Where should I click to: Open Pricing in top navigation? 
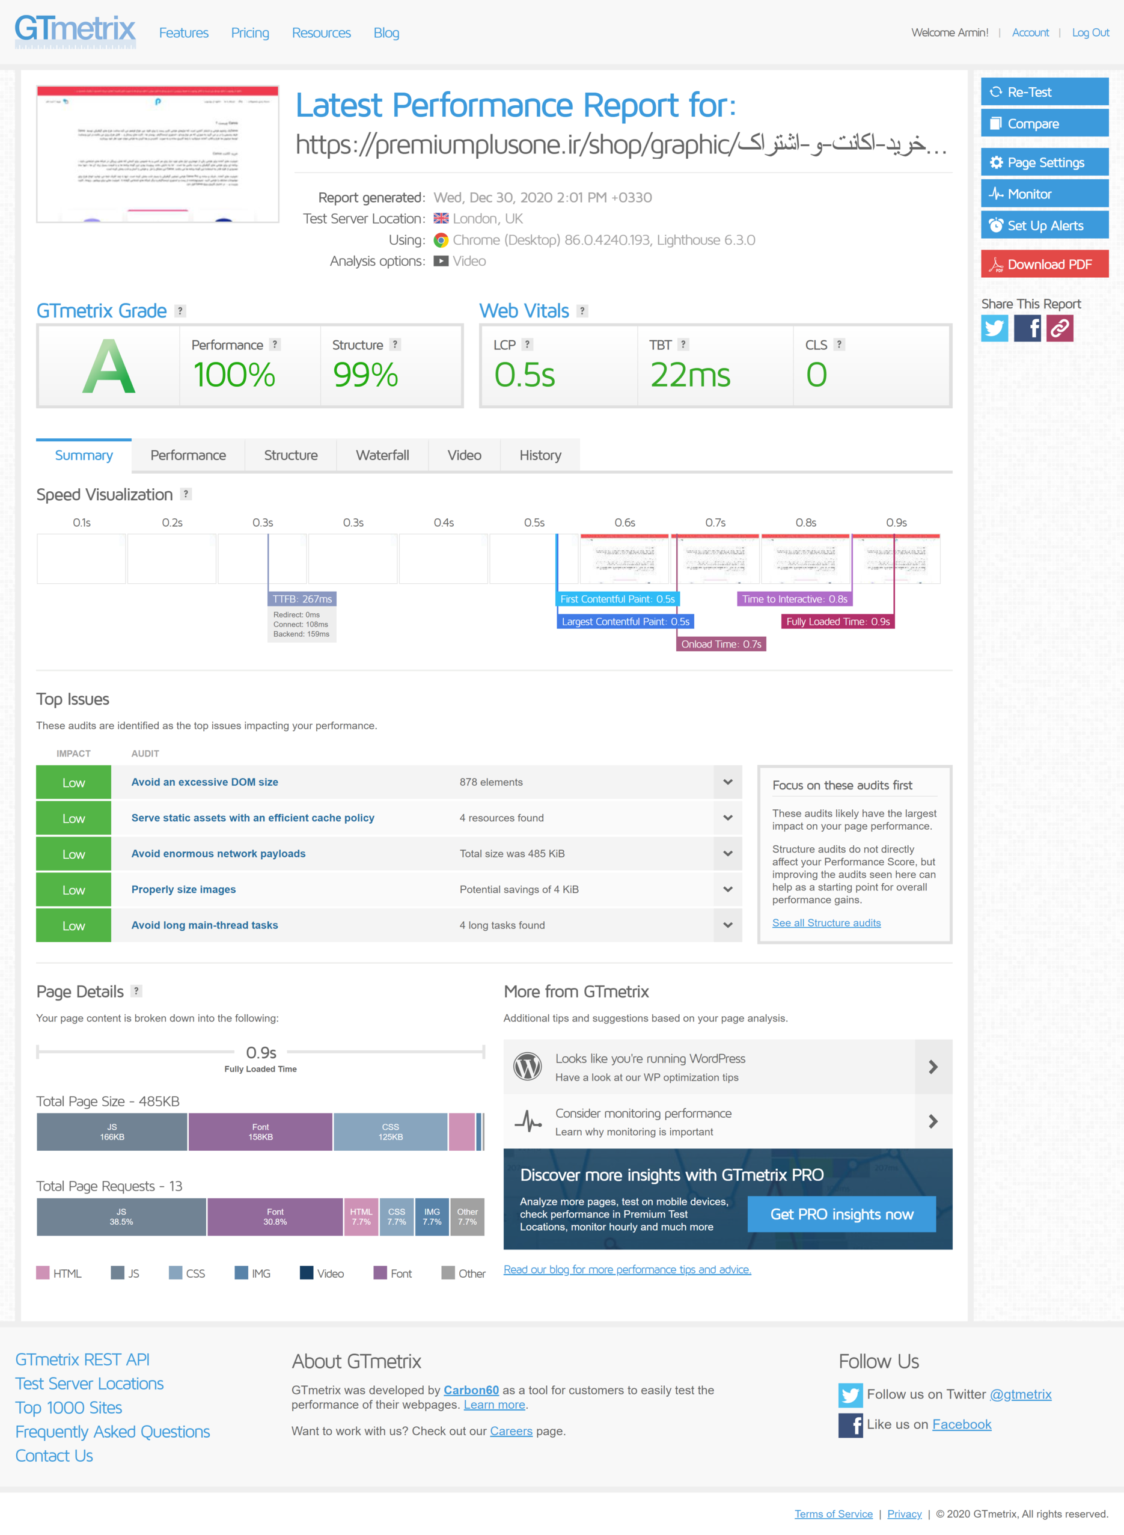[249, 32]
